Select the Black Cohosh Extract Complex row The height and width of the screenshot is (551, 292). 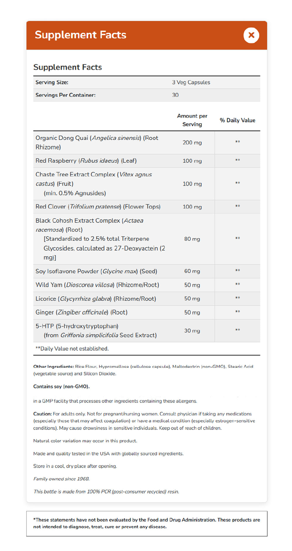point(117,239)
